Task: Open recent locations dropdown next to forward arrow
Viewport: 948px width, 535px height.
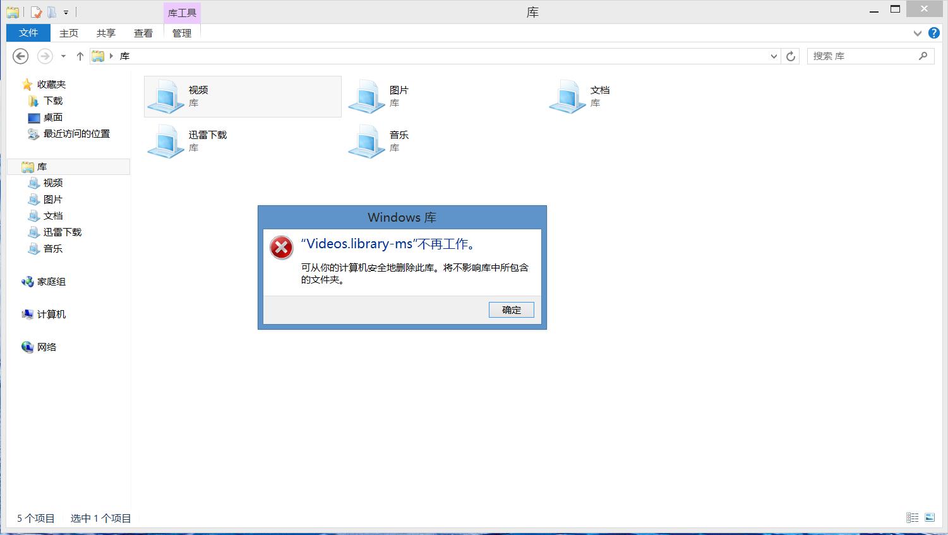Action: (x=63, y=56)
